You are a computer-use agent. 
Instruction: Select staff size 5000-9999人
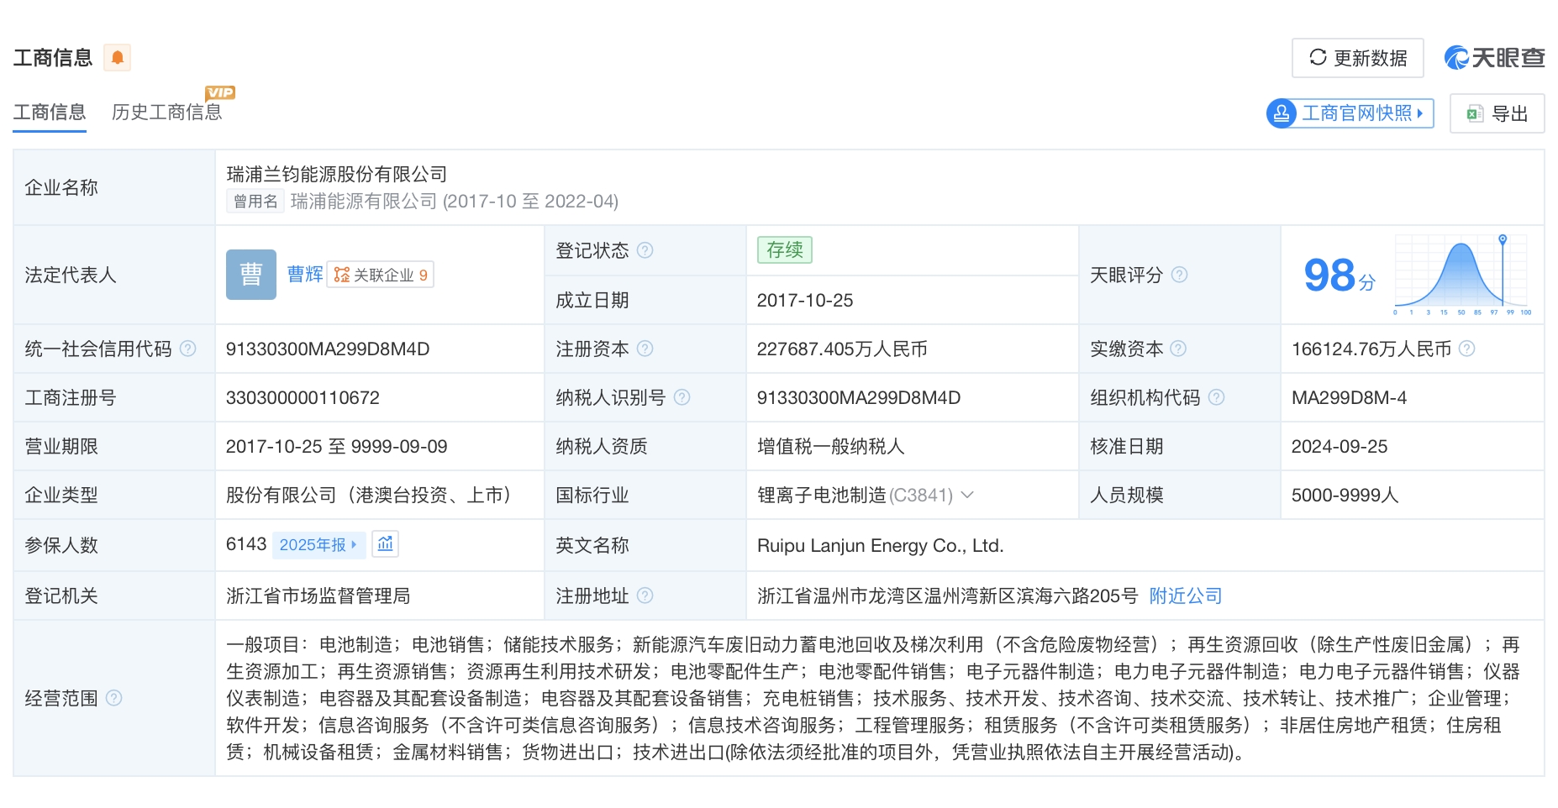[1345, 495]
